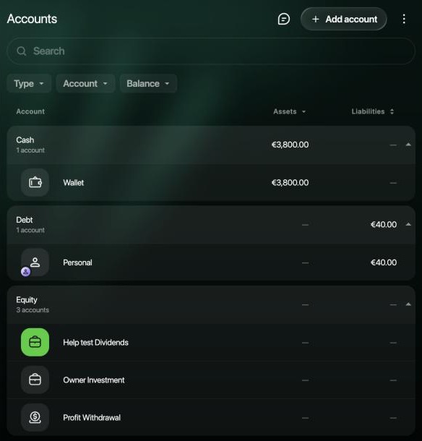Click '3 accounts' under Equity
Screen dimensions: 422x441
33,310
